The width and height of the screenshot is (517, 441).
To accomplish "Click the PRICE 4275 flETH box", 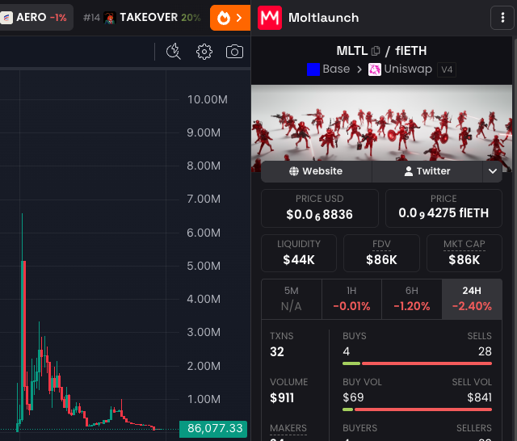I will [443, 208].
